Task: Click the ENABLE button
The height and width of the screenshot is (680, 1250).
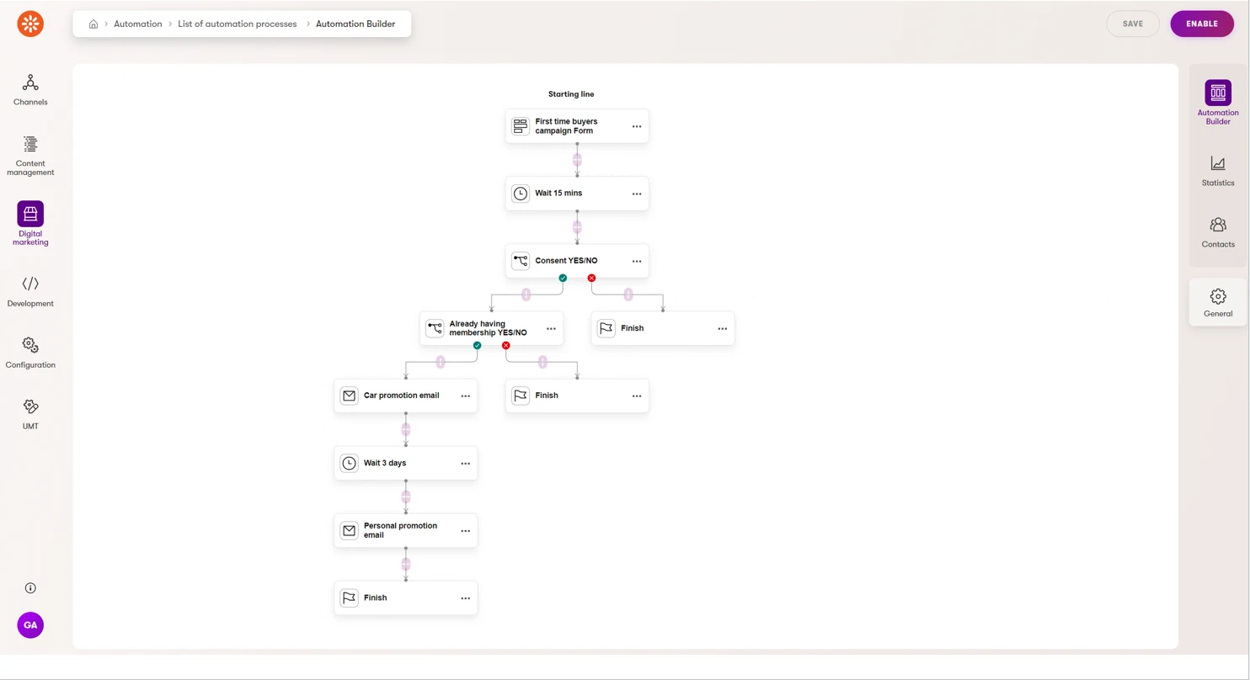Action: pyautogui.click(x=1202, y=24)
